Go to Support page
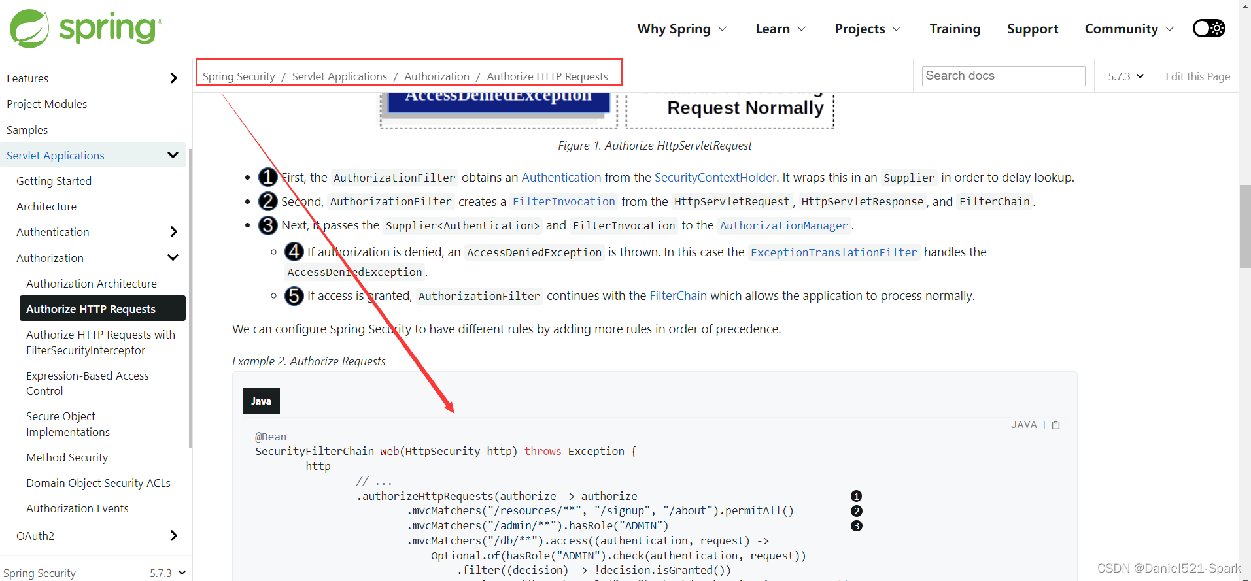The height and width of the screenshot is (581, 1251). coord(1032,29)
